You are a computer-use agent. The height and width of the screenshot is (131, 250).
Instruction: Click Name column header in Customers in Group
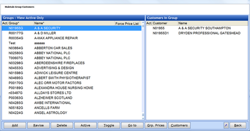coord(213,23)
